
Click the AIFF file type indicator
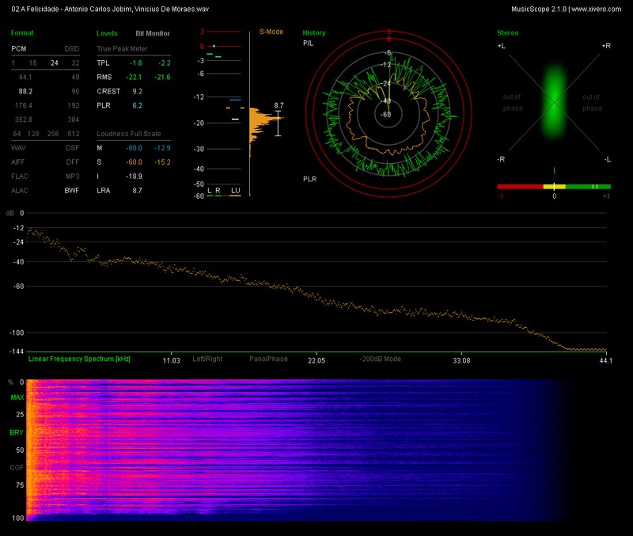[18, 162]
